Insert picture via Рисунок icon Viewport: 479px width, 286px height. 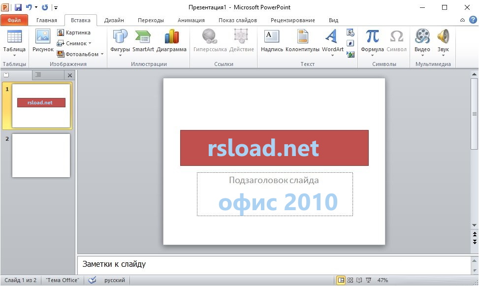pyautogui.click(x=43, y=41)
